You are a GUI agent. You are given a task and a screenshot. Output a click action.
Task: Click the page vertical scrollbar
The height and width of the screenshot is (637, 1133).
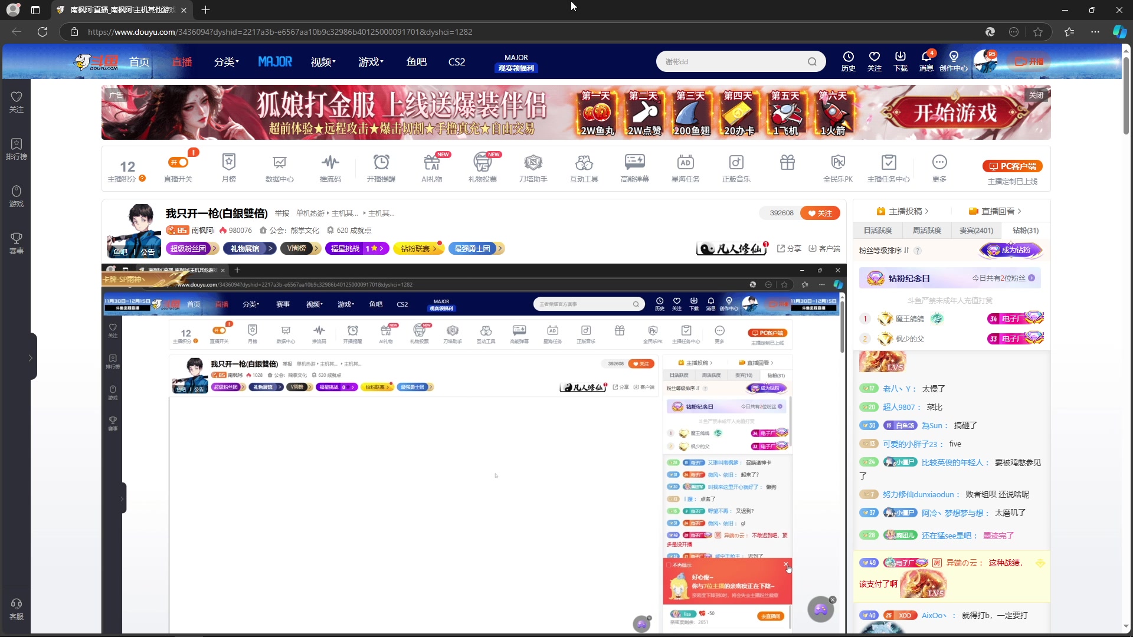tap(1126, 94)
